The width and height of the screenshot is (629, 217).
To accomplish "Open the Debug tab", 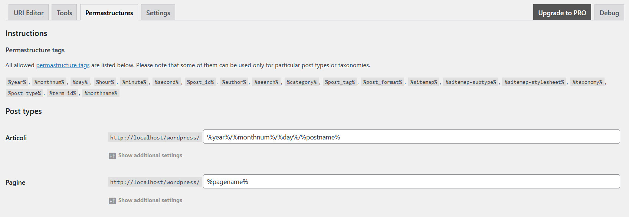I will 609,13.
